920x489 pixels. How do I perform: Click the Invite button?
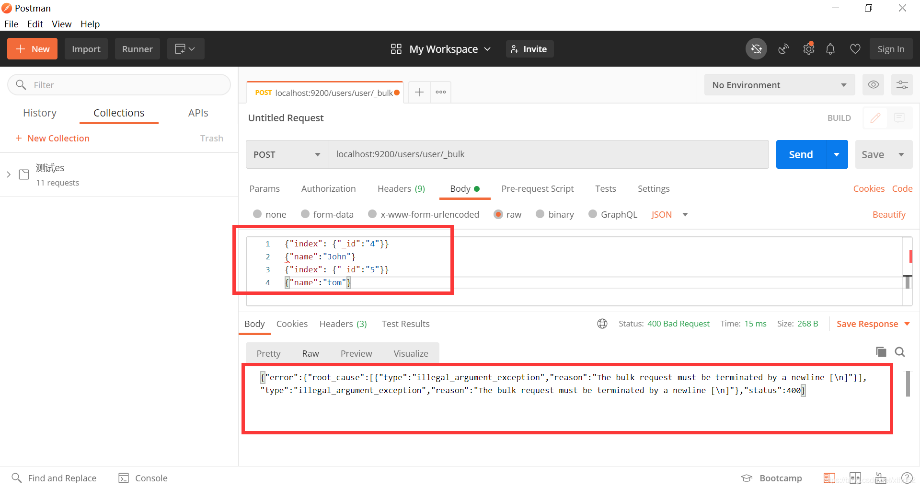coord(529,49)
